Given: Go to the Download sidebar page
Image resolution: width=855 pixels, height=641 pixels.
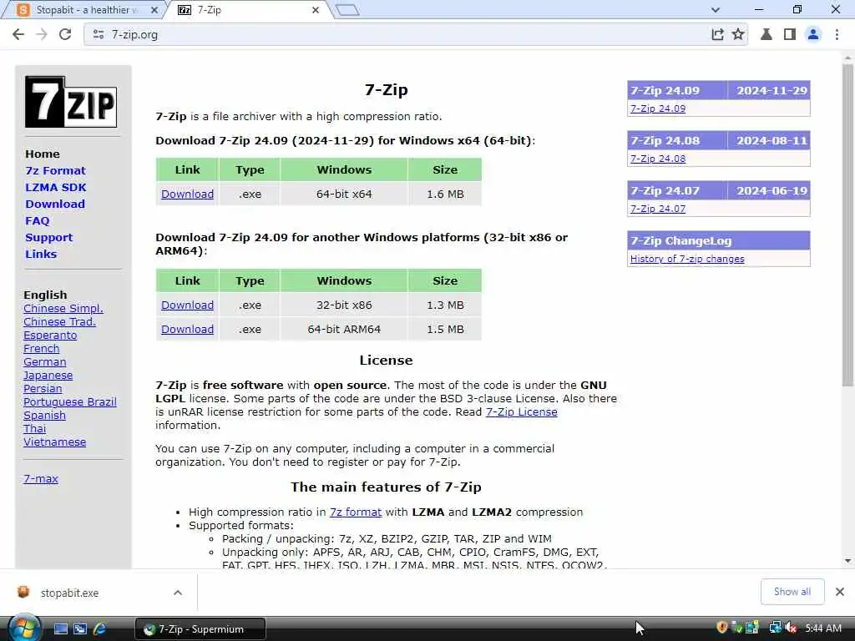Looking at the screenshot, I should click(x=55, y=204).
